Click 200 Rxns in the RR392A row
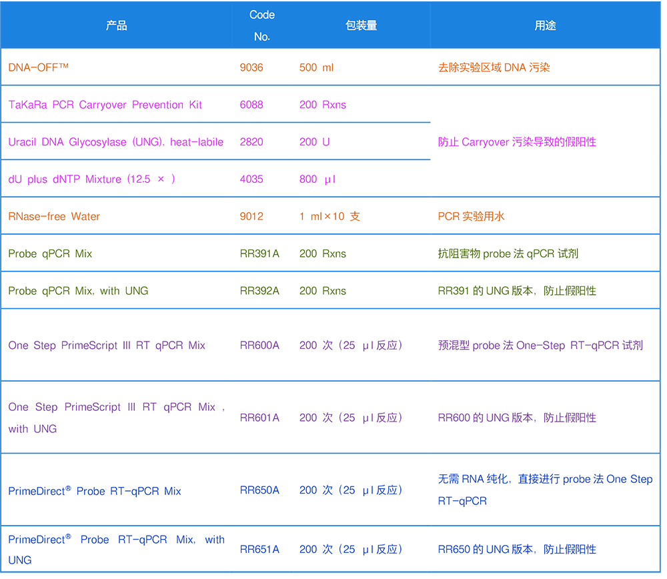The image size is (667, 579). [323, 291]
